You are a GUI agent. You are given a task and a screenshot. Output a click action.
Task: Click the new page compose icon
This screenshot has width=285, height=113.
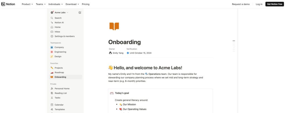click(x=80, y=12)
